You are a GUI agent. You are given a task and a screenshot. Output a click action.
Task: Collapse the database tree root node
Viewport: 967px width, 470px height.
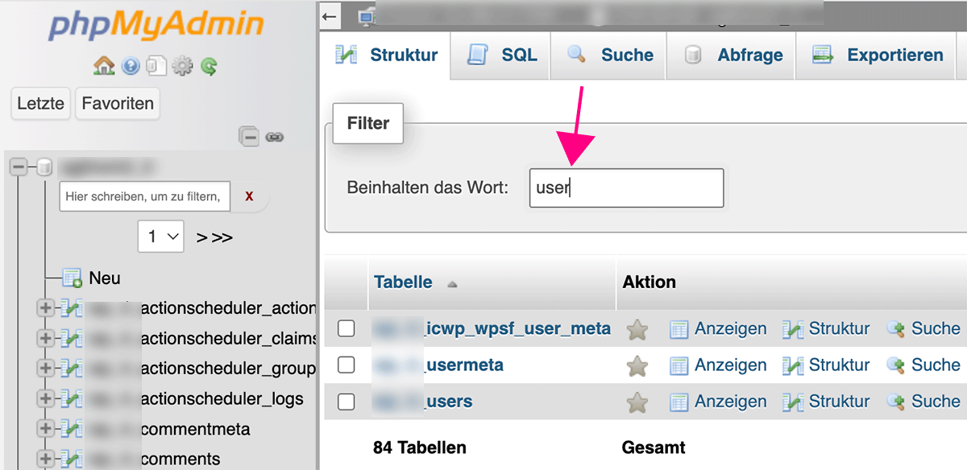pyautogui.click(x=19, y=167)
